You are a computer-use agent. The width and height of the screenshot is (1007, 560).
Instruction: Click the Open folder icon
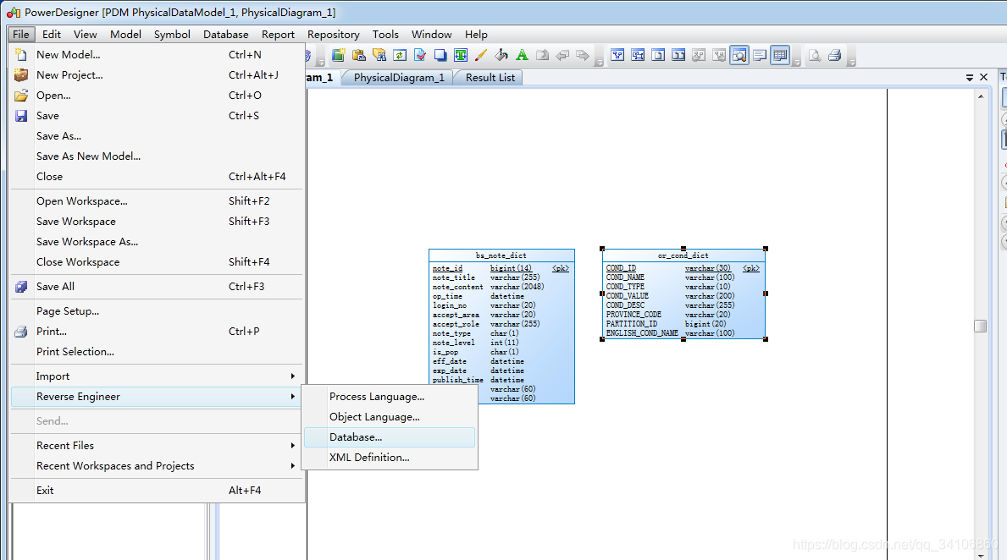[x=21, y=96]
